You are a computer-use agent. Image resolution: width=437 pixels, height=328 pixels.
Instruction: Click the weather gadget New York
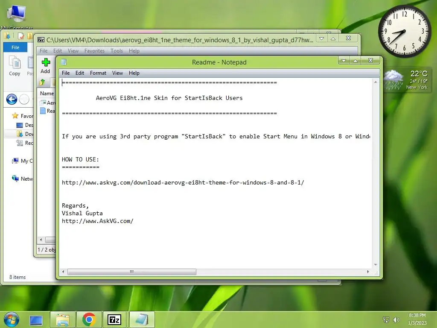[x=407, y=80]
